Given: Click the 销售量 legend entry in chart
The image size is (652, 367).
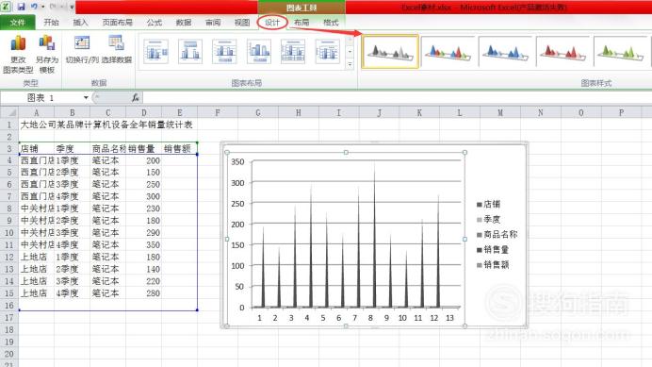Looking at the screenshot, I should point(493,249).
